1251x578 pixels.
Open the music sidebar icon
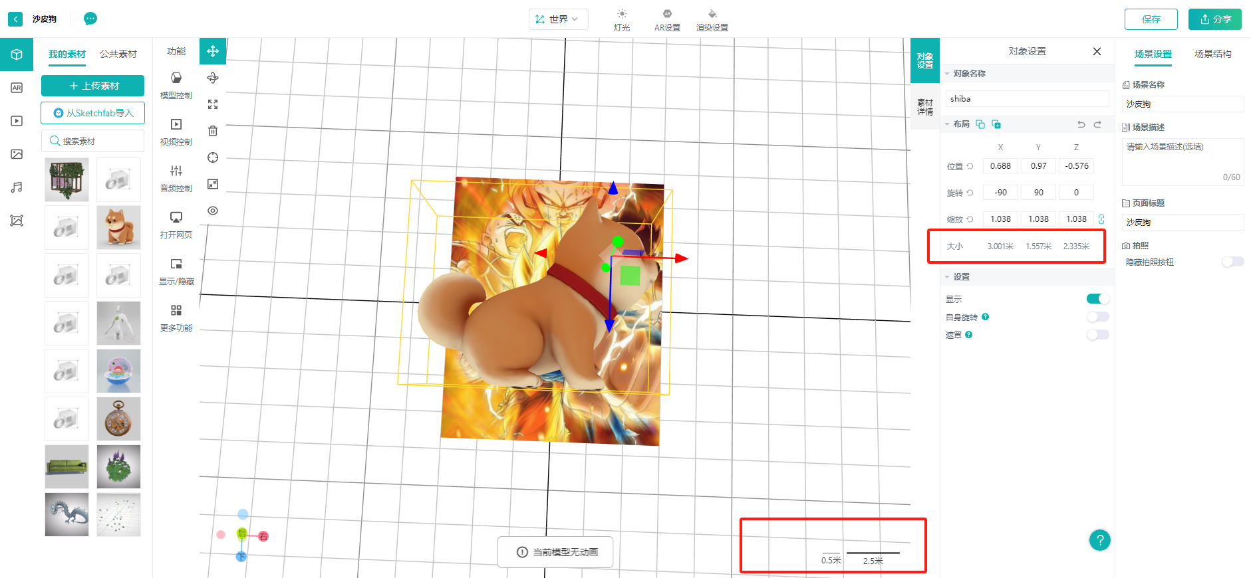(x=17, y=187)
